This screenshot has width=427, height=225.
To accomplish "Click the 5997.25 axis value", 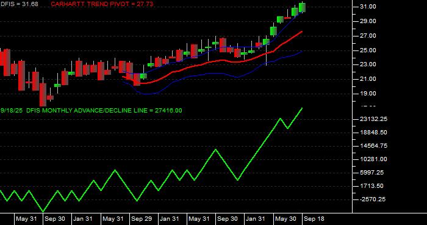I will [x=372, y=173].
